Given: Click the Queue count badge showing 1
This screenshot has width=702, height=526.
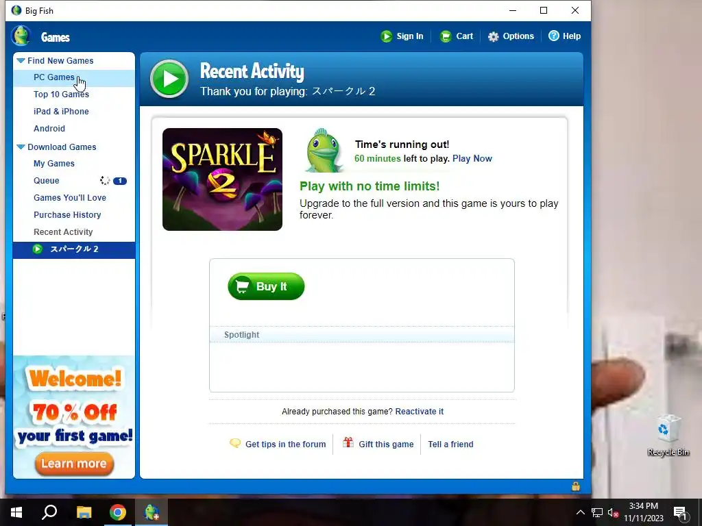Looking at the screenshot, I should [x=120, y=181].
